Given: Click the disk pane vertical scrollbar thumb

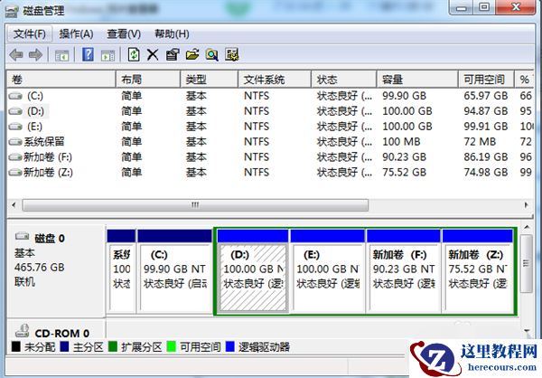Looking at the screenshot, I should 527,264.
